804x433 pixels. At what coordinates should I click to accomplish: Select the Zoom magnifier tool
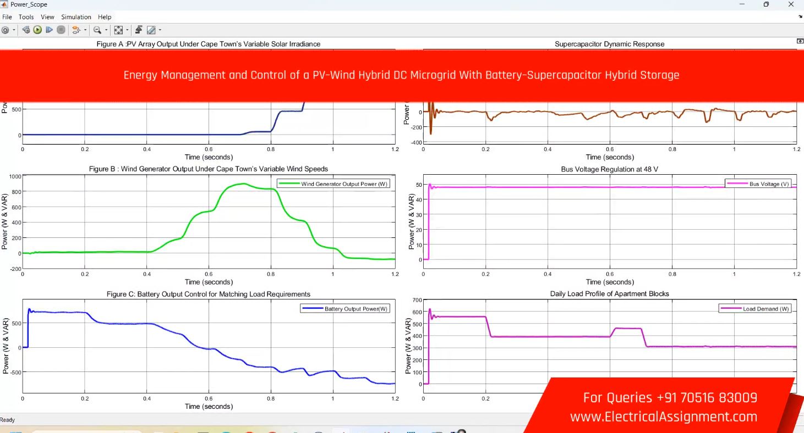(97, 30)
